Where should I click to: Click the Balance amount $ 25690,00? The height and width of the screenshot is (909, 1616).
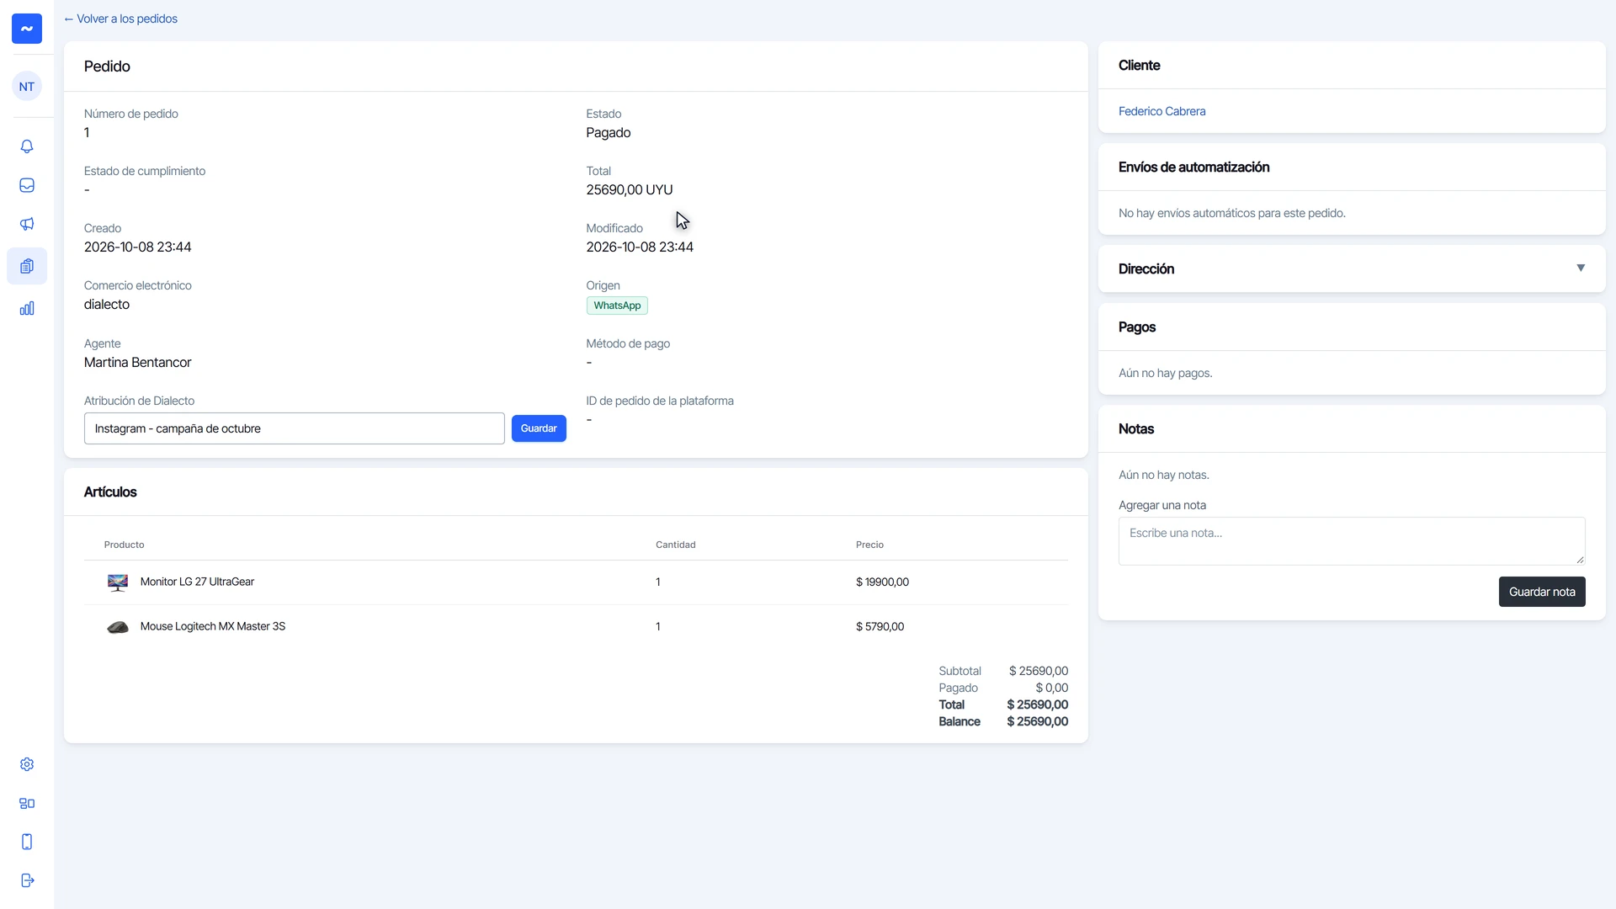[1037, 721]
